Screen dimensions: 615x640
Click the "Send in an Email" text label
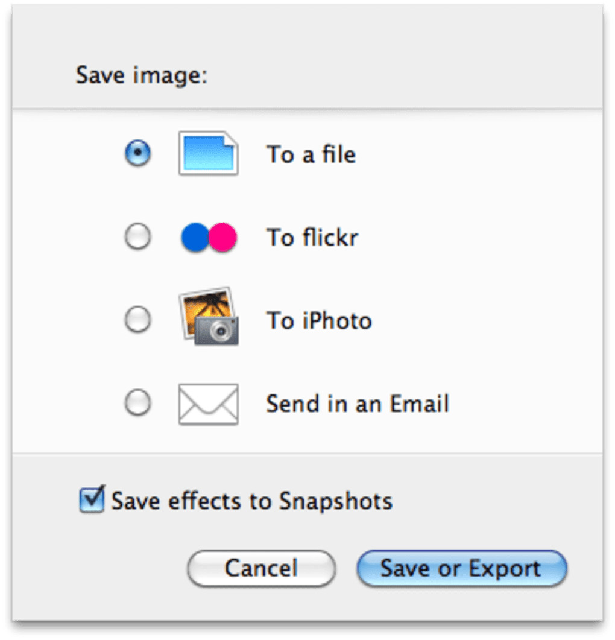click(x=358, y=404)
